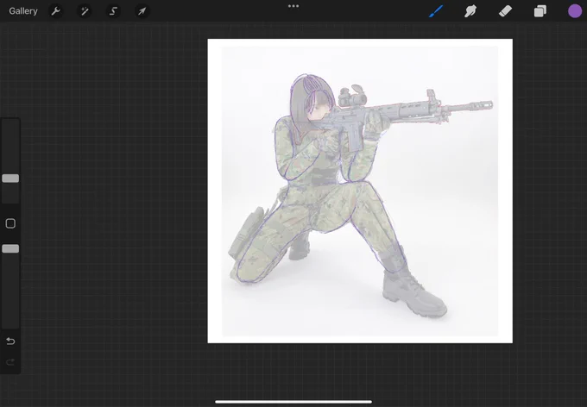
Task: Activate the Selection tool
Action: pos(113,11)
